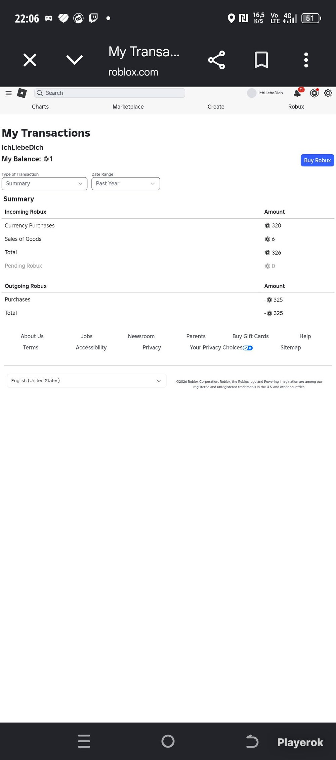
Task: Tap the Roblox logo home icon
Action: pyautogui.click(x=22, y=93)
